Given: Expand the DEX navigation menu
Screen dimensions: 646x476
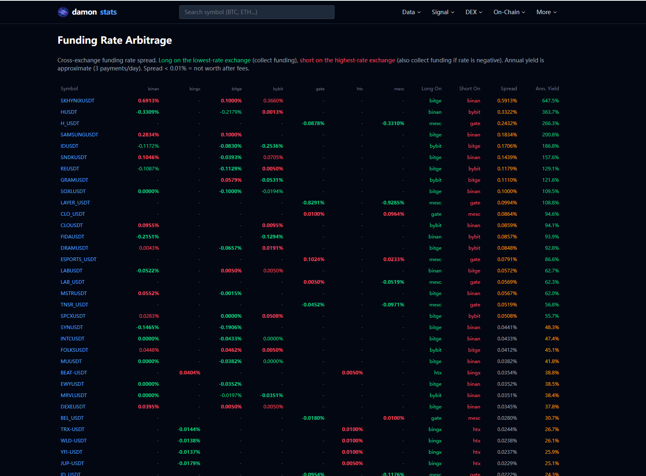Looking at the screenshot, I should coord(474,12).
